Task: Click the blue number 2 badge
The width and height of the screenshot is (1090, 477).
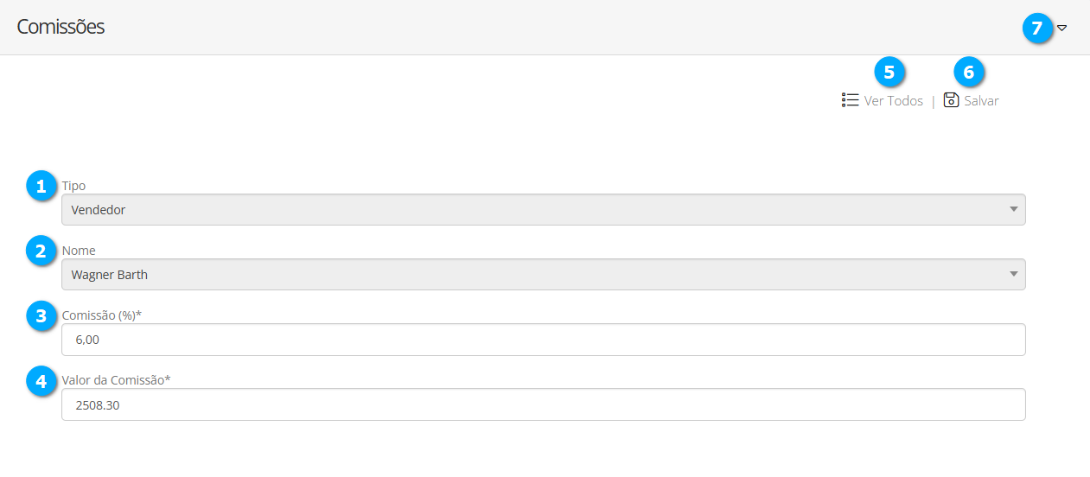Action: [41, 251]
